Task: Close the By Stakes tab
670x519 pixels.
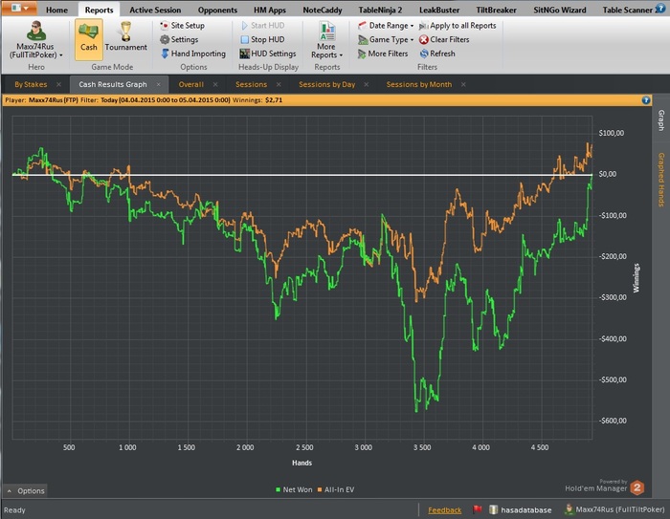Action: pyautogui.click(x=58, y=84)
